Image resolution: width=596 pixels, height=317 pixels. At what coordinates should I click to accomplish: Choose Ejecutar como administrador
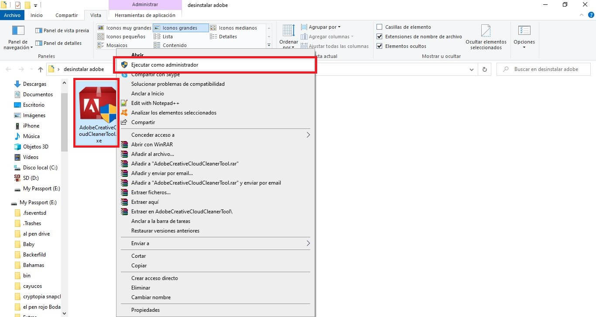216,65
